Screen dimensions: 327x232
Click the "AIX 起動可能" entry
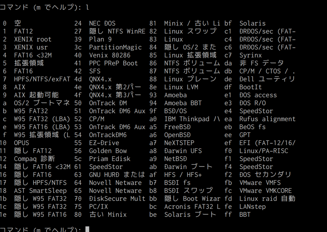tap(36, 95)
